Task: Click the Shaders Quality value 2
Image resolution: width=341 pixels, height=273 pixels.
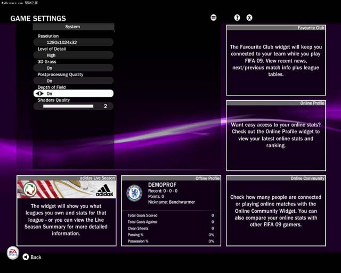Action: 105,106
